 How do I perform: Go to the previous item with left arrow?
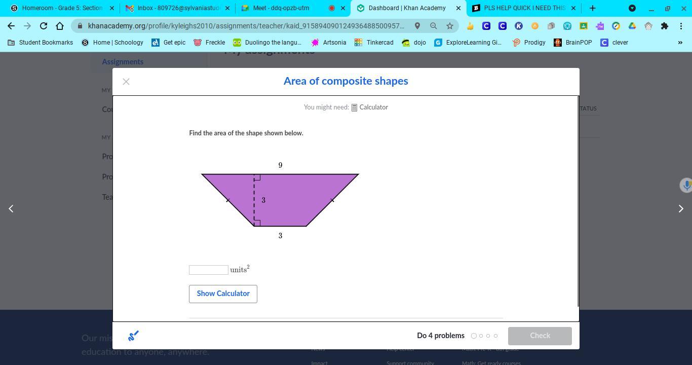pyautogui.click(x=11, y=208)
